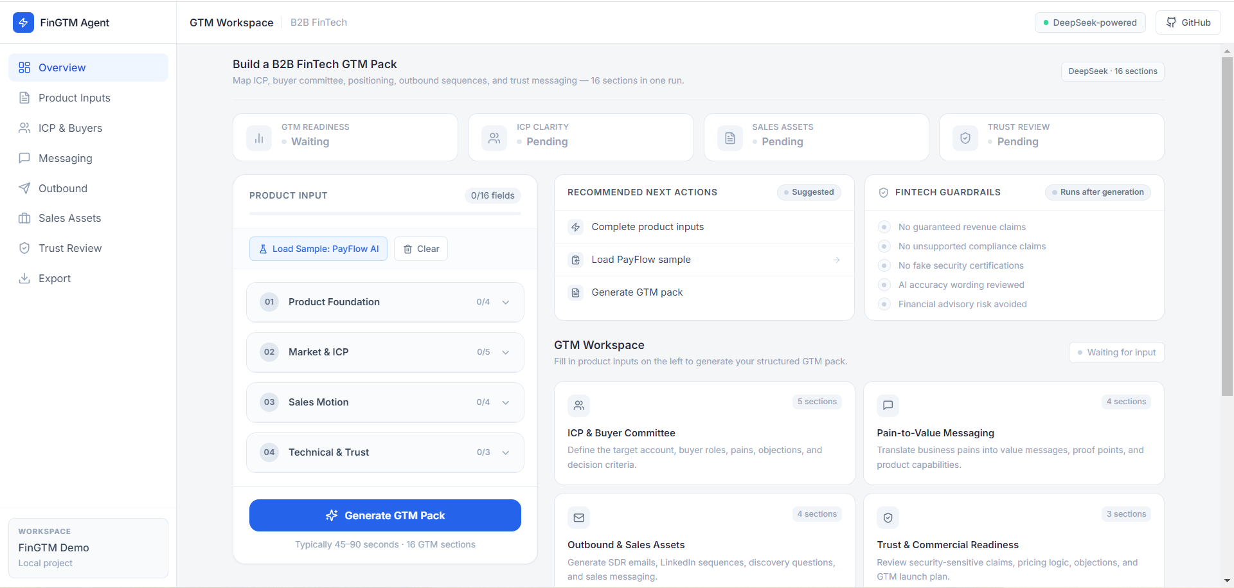Open the Overview sidebar item
Viewport: 1234px width, 588px height.
click(88, 67)
